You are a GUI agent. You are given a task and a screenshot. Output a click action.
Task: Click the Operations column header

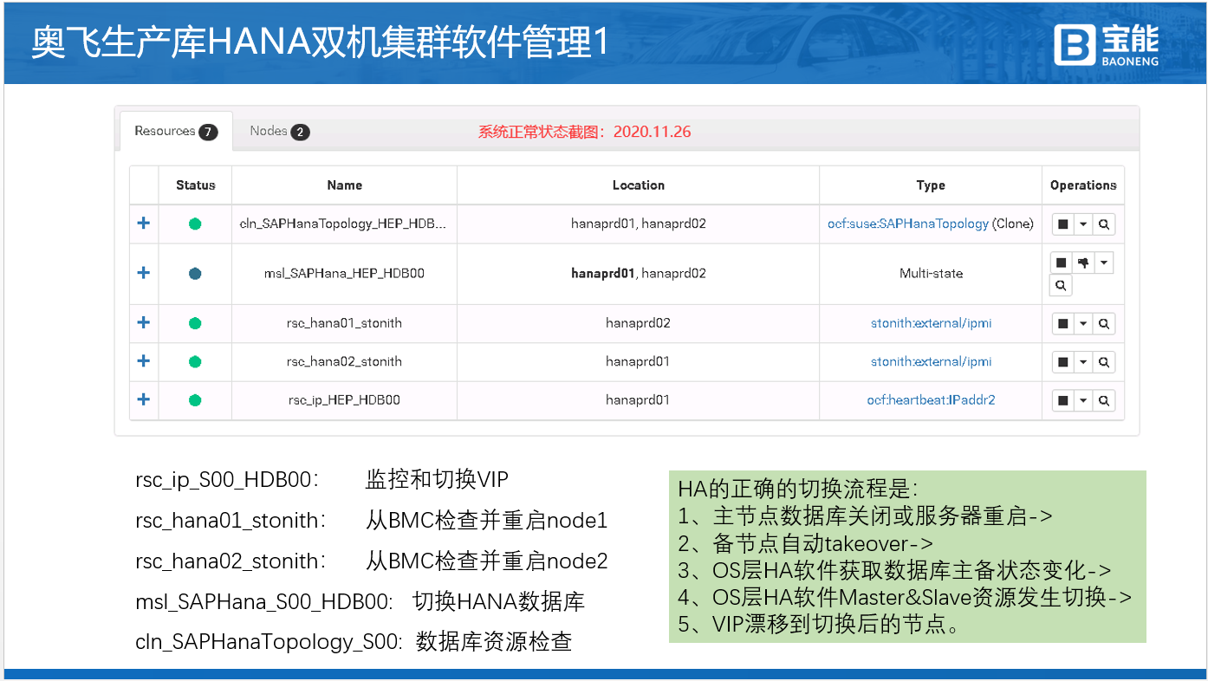click(1083, 185)
